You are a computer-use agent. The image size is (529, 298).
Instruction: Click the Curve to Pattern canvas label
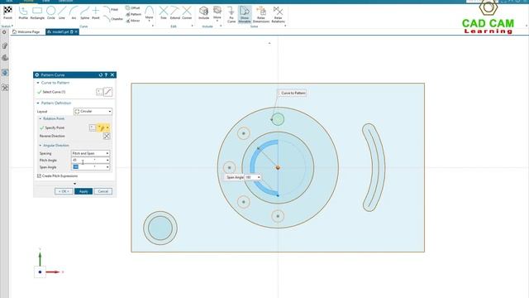pos(292,93)
